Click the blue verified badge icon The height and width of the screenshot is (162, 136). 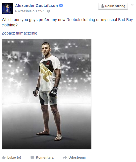61,6
